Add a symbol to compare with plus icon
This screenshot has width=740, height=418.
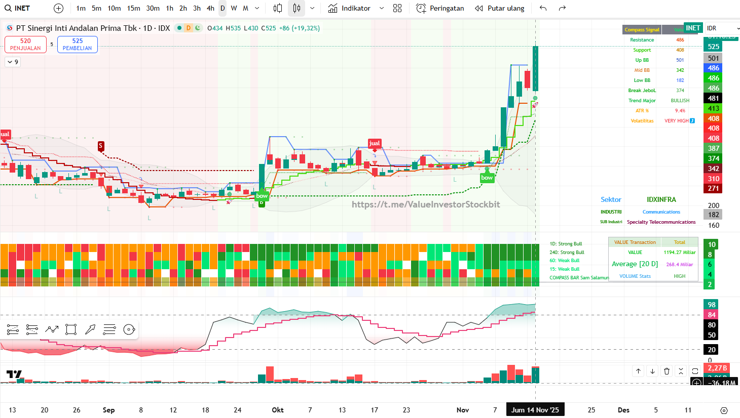pos(59,8)
